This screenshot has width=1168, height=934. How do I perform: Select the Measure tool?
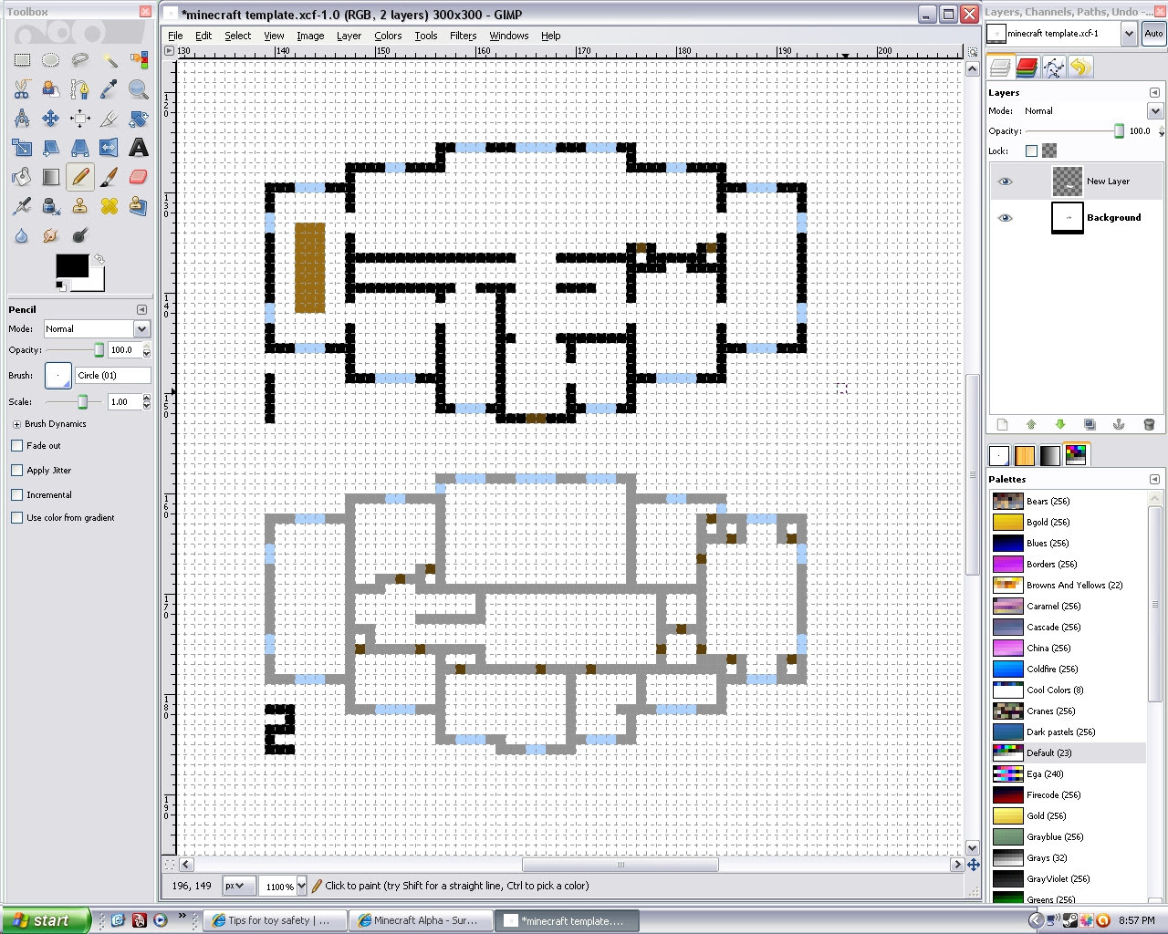pos(22,119)
